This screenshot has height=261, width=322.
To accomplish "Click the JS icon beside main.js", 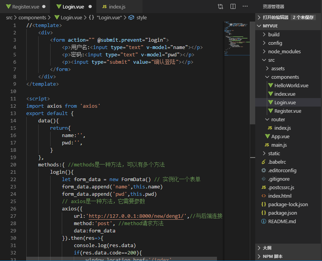I will point(266,145).
